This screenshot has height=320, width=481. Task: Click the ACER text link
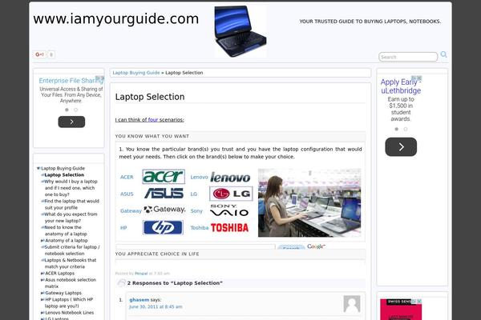[x=127, y=177]
